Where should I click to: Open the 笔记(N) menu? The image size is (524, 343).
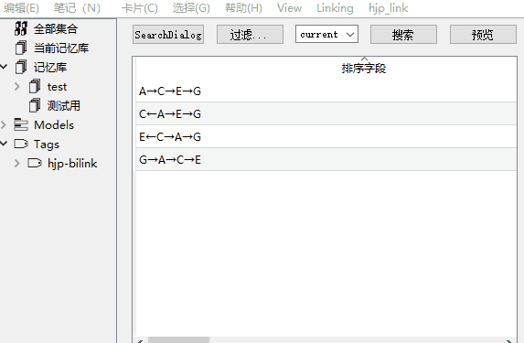click(77, 8)
